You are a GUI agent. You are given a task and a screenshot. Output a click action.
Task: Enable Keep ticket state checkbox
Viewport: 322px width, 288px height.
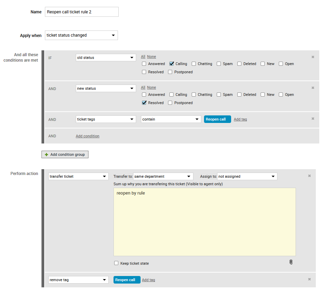coord(116,263)
